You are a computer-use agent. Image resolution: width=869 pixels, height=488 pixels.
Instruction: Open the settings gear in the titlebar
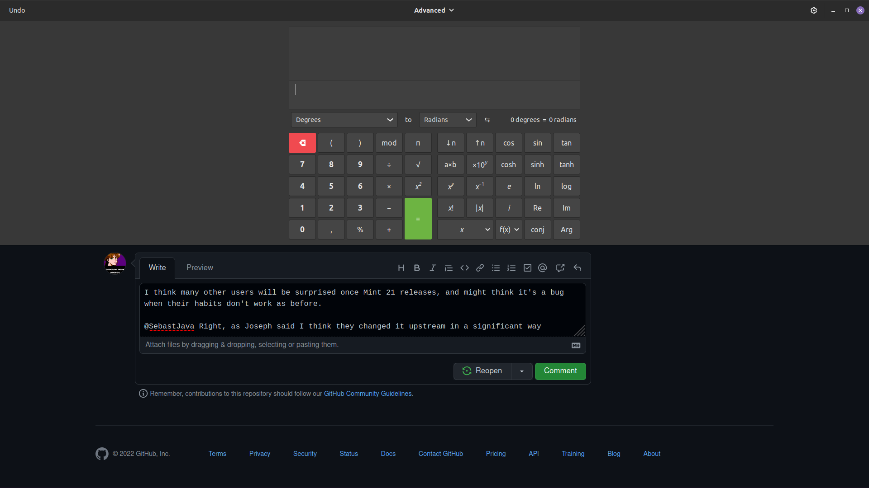[814, 10]
